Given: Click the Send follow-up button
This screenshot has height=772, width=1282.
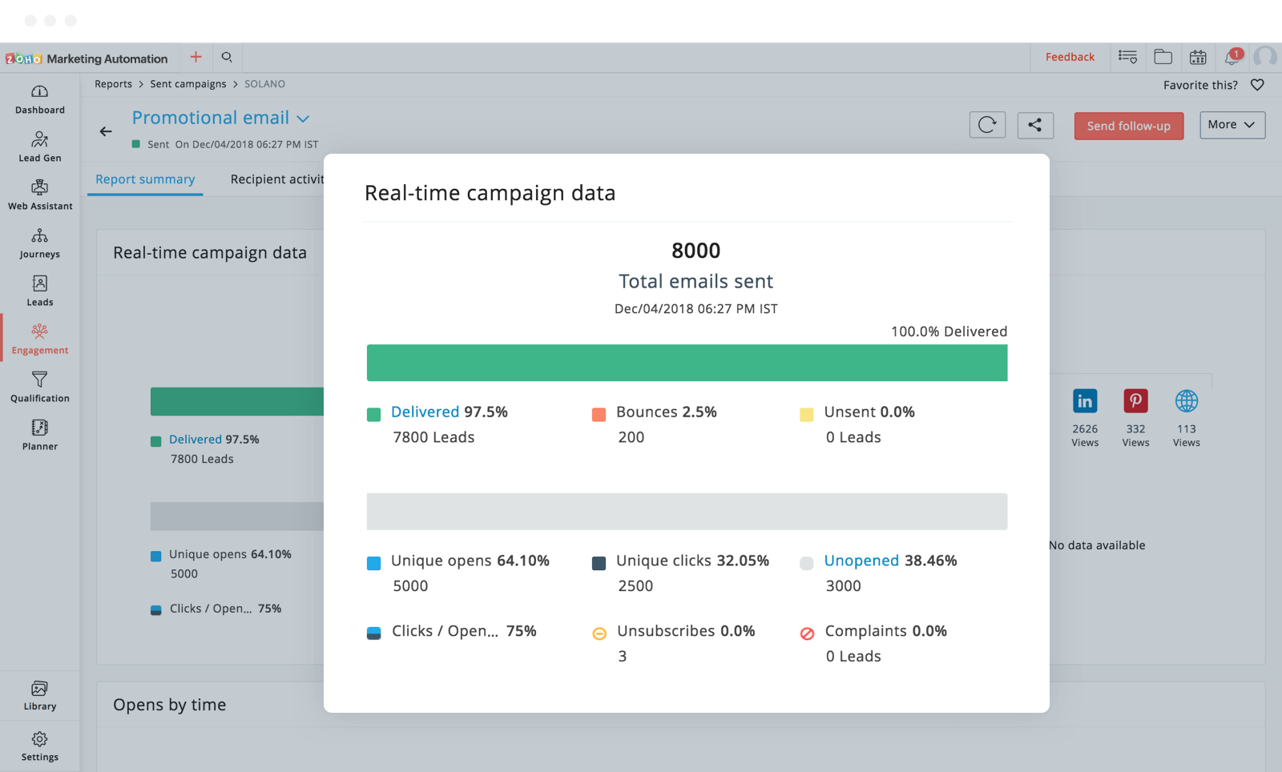Looking at the screenshot, I should pyautogui.click(x=1128, y=126).
